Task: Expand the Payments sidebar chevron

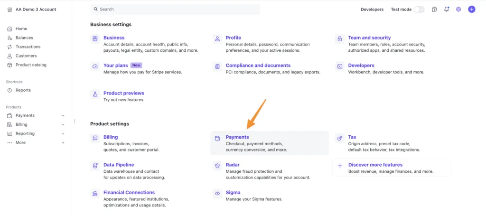Action: point(63,115)
